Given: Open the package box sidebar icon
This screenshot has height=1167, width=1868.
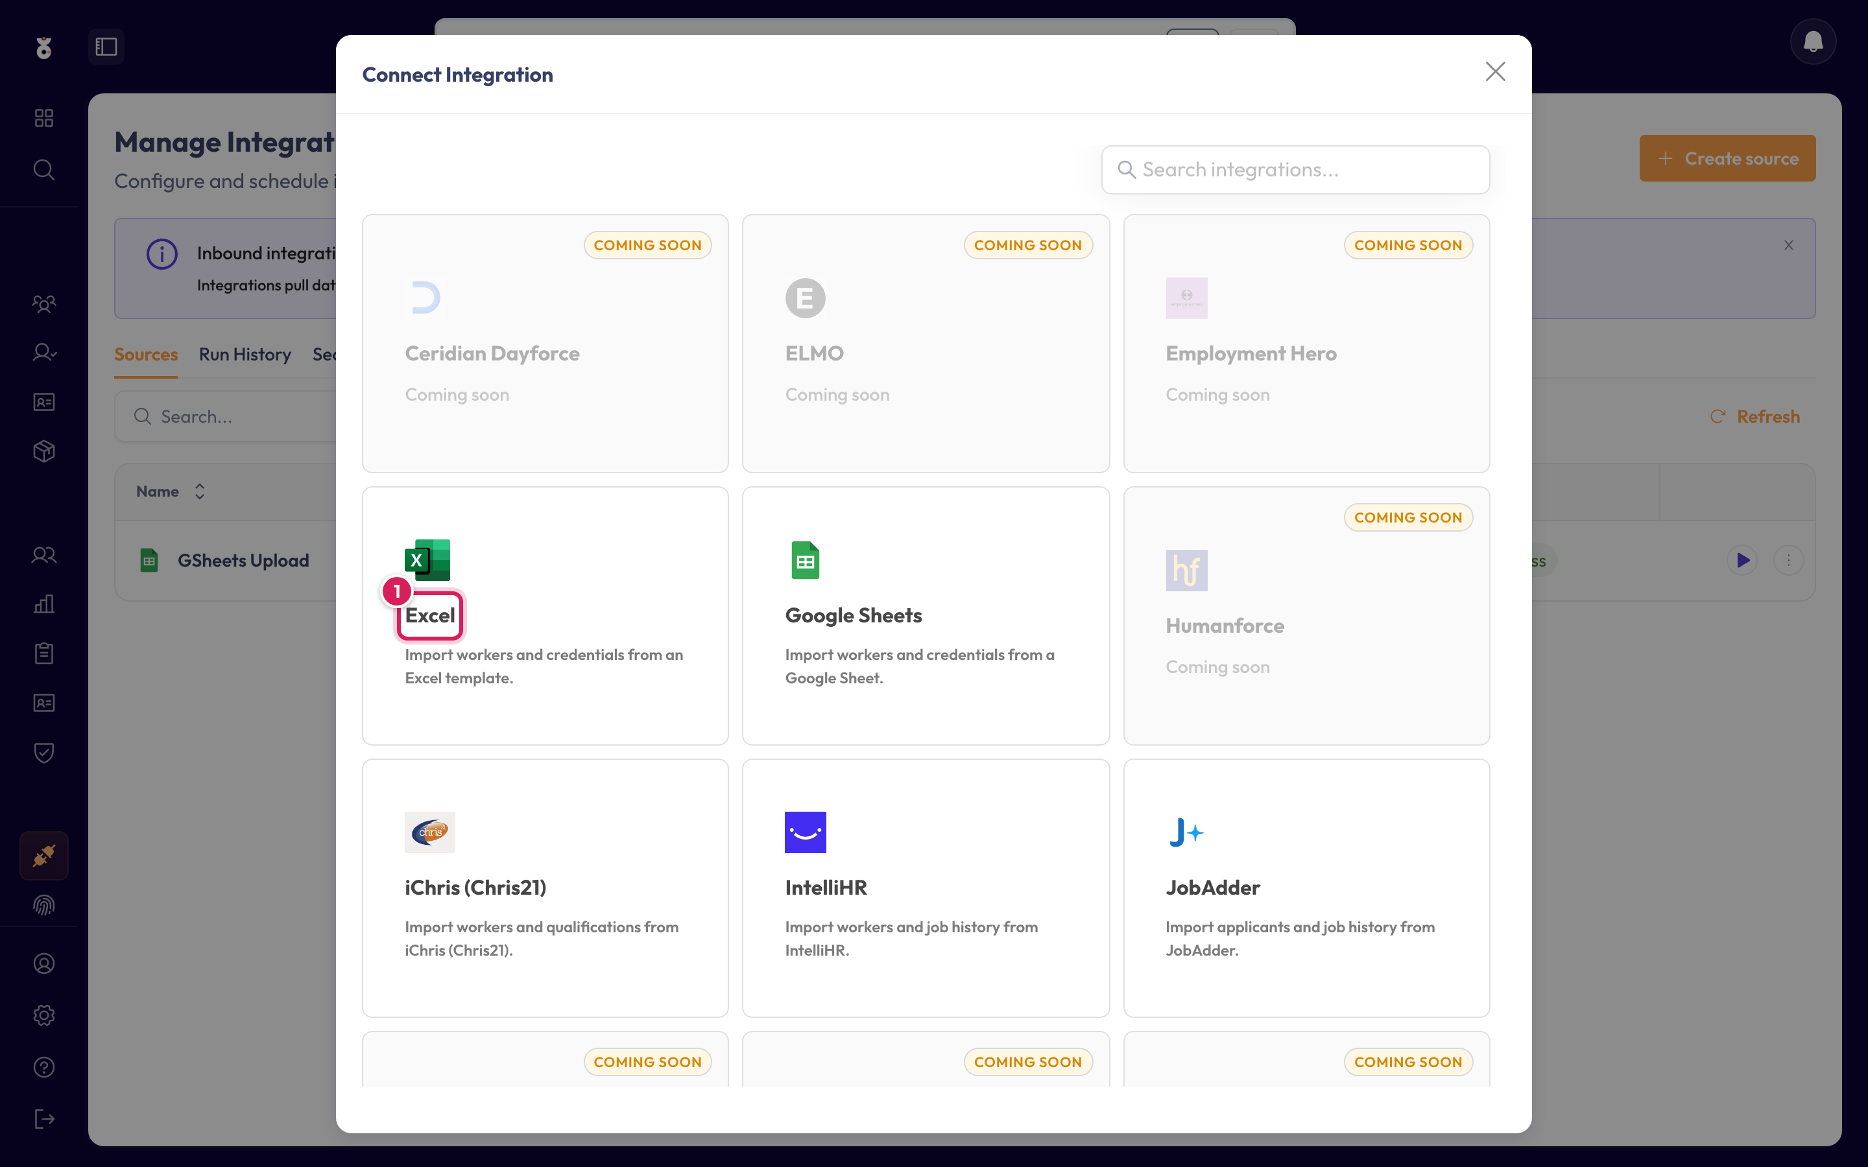Looking at the screenshot, I should (x=44, y=451).
